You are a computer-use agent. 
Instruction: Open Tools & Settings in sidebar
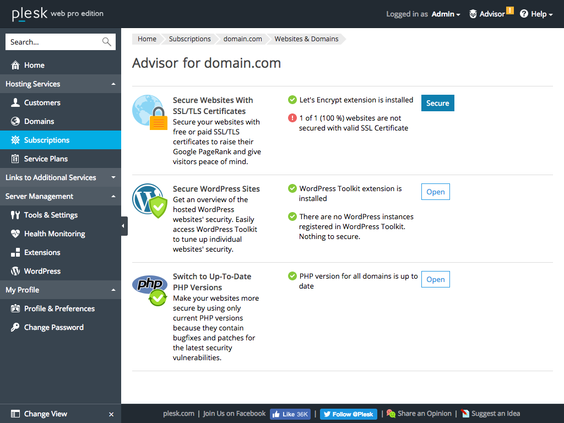coord(51,215)
